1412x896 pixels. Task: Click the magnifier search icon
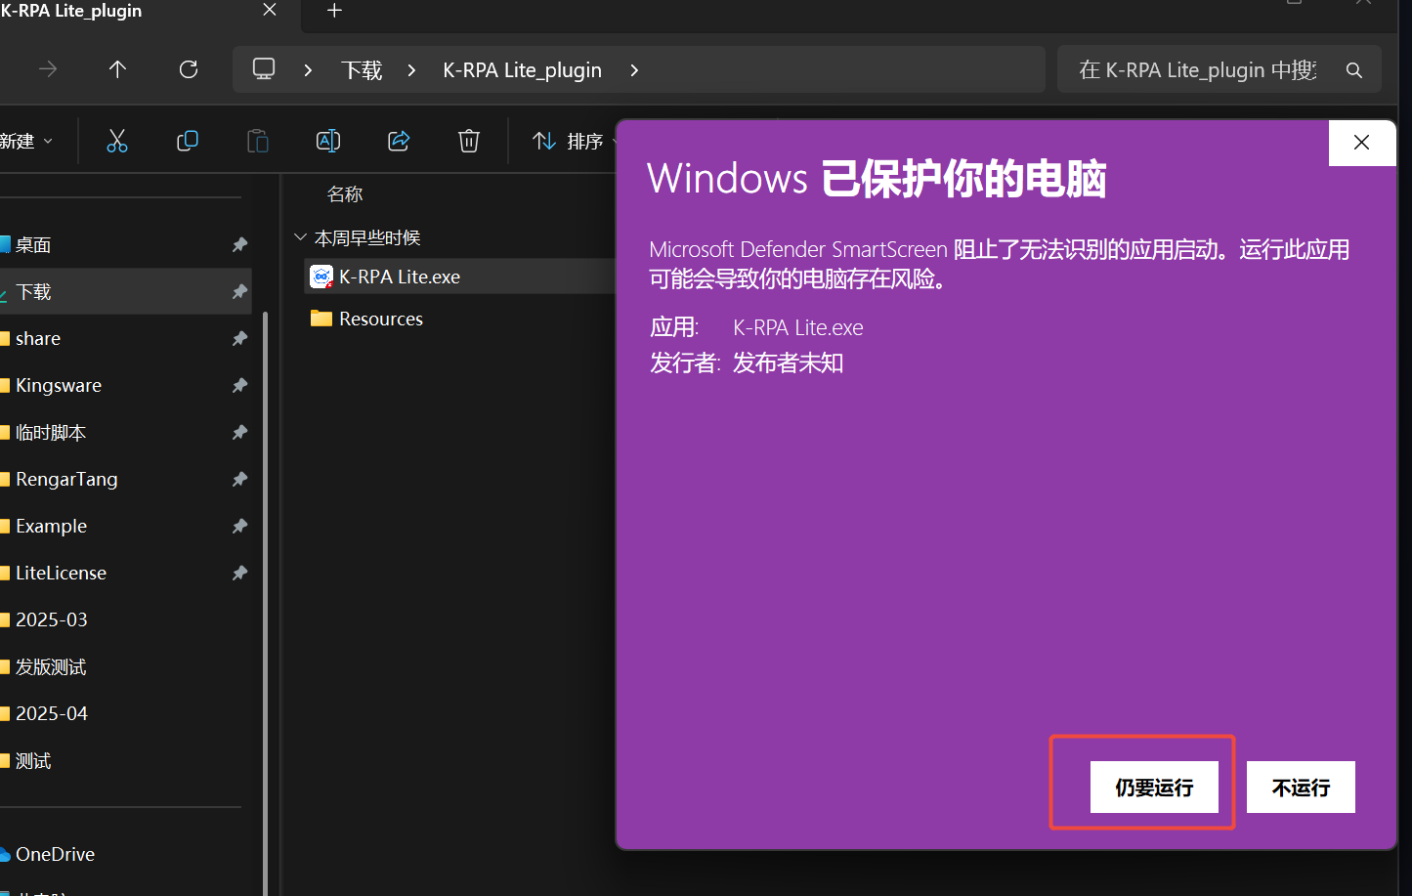(1354, 70)
